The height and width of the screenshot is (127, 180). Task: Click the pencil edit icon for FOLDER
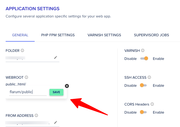click(56, 57)
